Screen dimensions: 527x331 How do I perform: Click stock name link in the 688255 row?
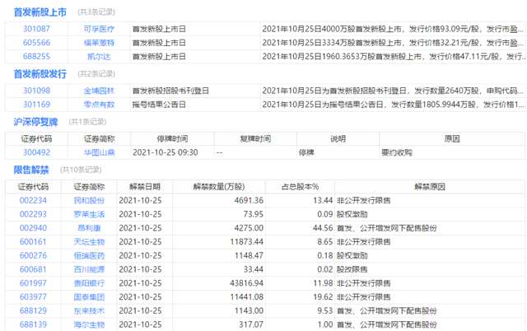click(x=99, y=57)
